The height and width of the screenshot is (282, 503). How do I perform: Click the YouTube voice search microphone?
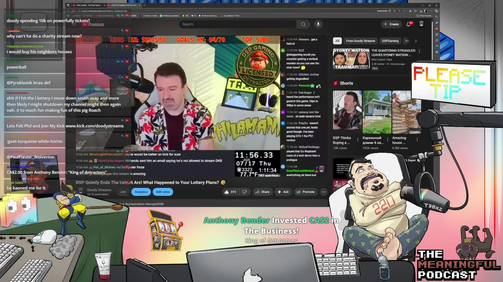click(318, 24)
